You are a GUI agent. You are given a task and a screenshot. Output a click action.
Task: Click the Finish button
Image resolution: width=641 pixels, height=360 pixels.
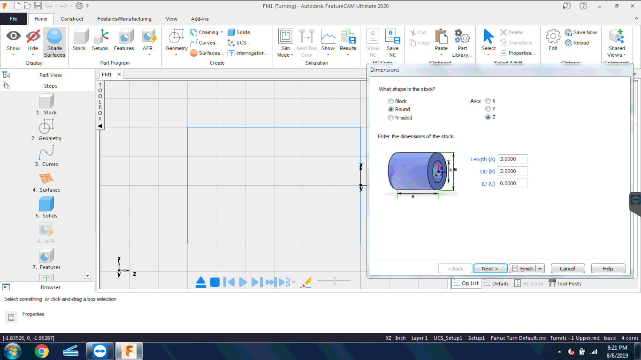click(x=522, y=269)
